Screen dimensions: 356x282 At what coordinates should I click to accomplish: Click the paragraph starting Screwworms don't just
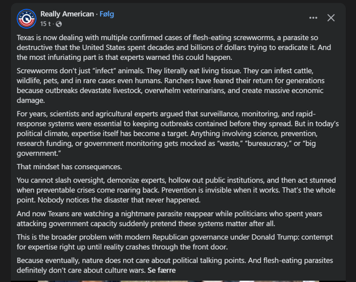[171, 85]
